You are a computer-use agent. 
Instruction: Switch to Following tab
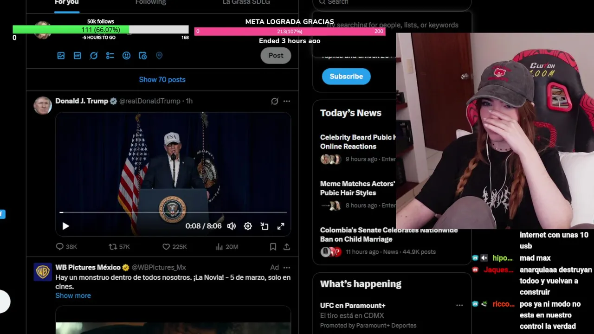(x=150, y=3)
